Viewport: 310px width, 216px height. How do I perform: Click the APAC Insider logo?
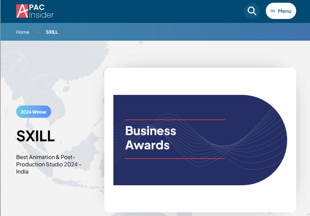coord(35,11)
